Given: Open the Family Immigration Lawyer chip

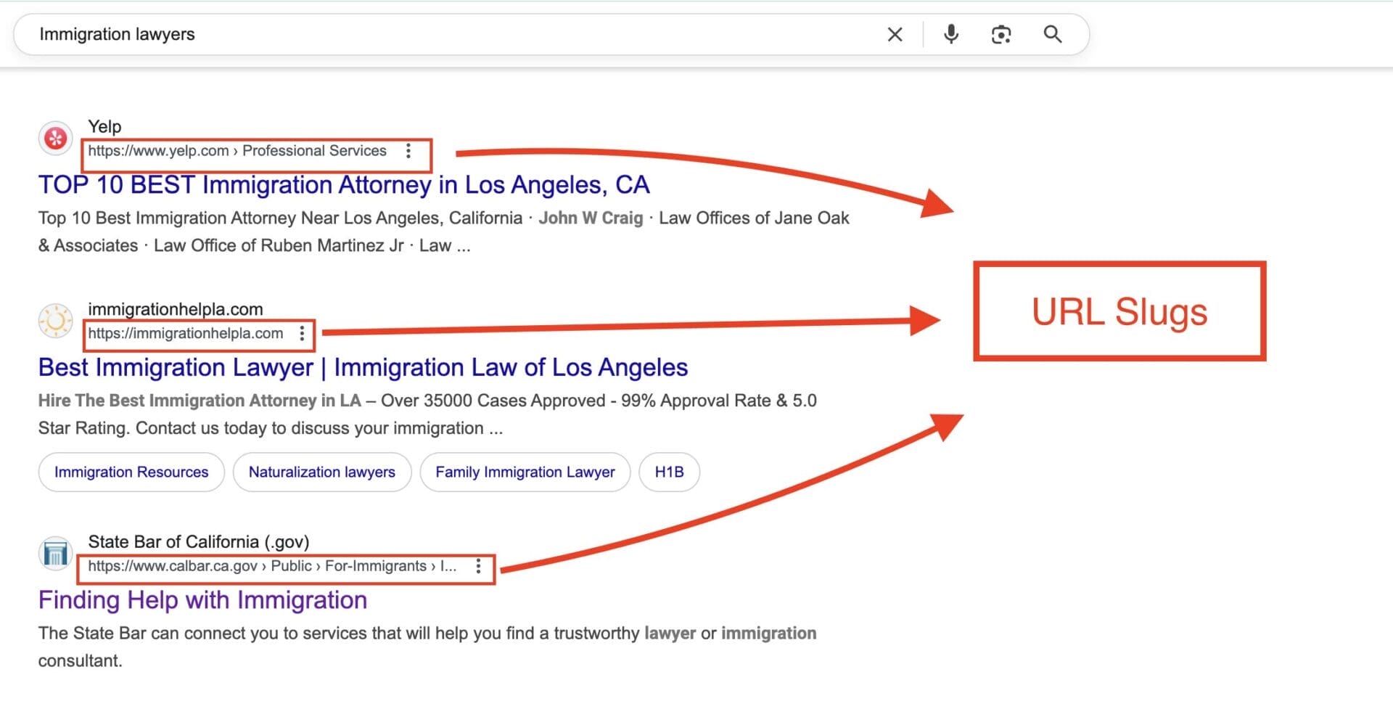Looking at the screenshot, I should pos(525,472).
